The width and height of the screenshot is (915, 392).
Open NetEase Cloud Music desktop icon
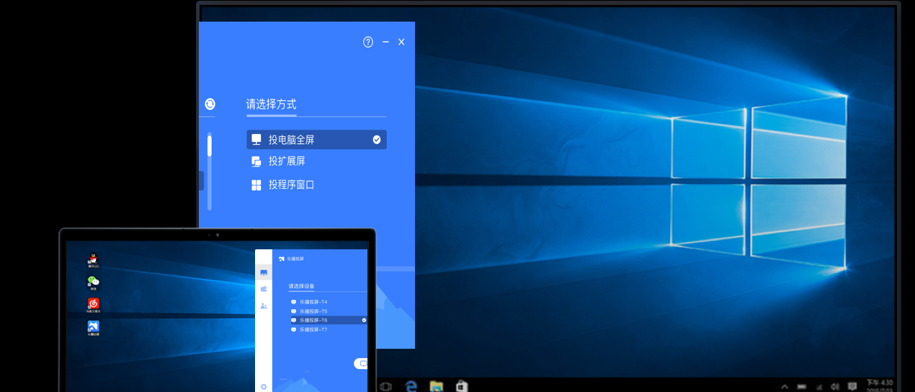pos(93,306)
